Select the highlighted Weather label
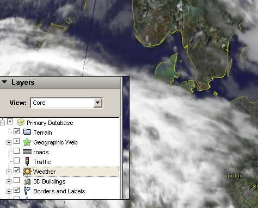 click(44, 172)
